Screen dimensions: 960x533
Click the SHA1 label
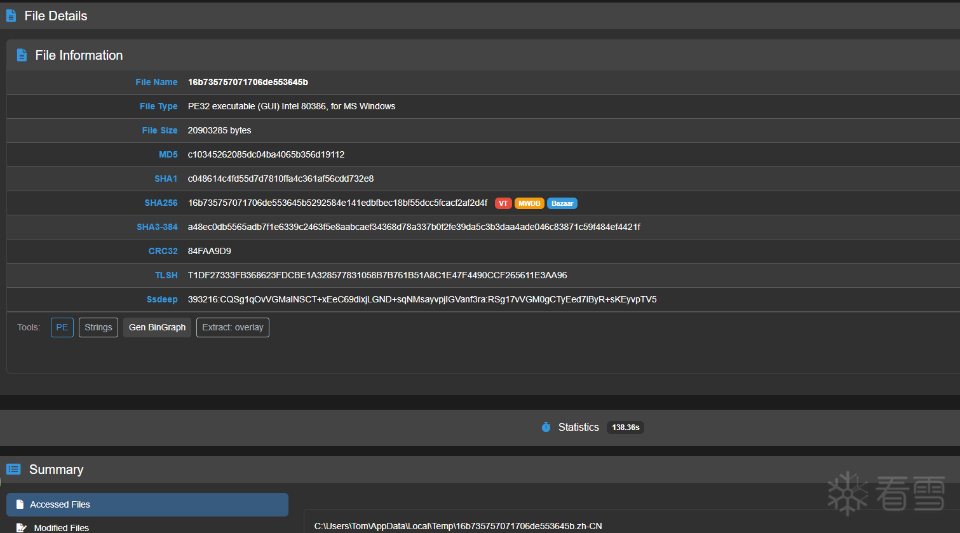tap(166, 179)
